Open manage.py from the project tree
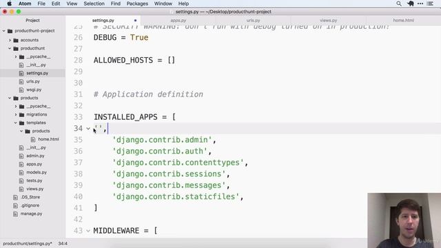This screenshot has height=248, width=441. coord(31,214)
